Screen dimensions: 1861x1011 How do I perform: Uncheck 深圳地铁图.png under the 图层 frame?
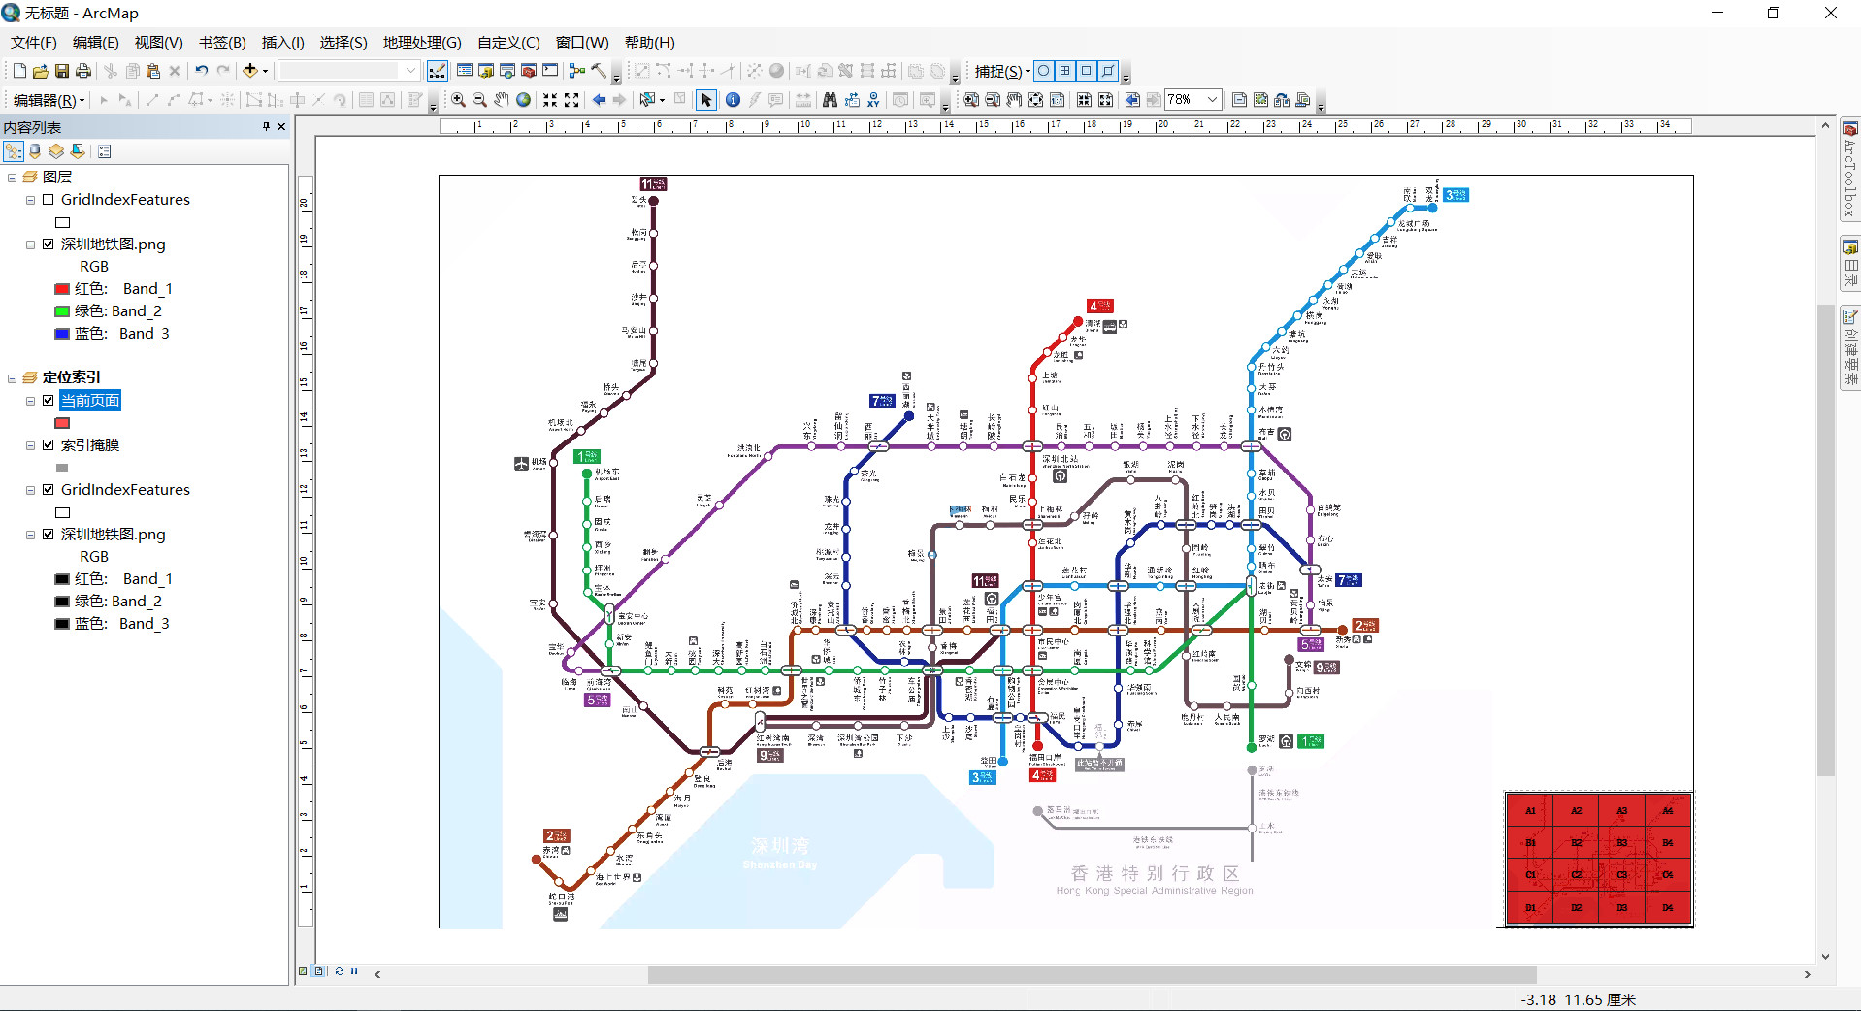48,245
